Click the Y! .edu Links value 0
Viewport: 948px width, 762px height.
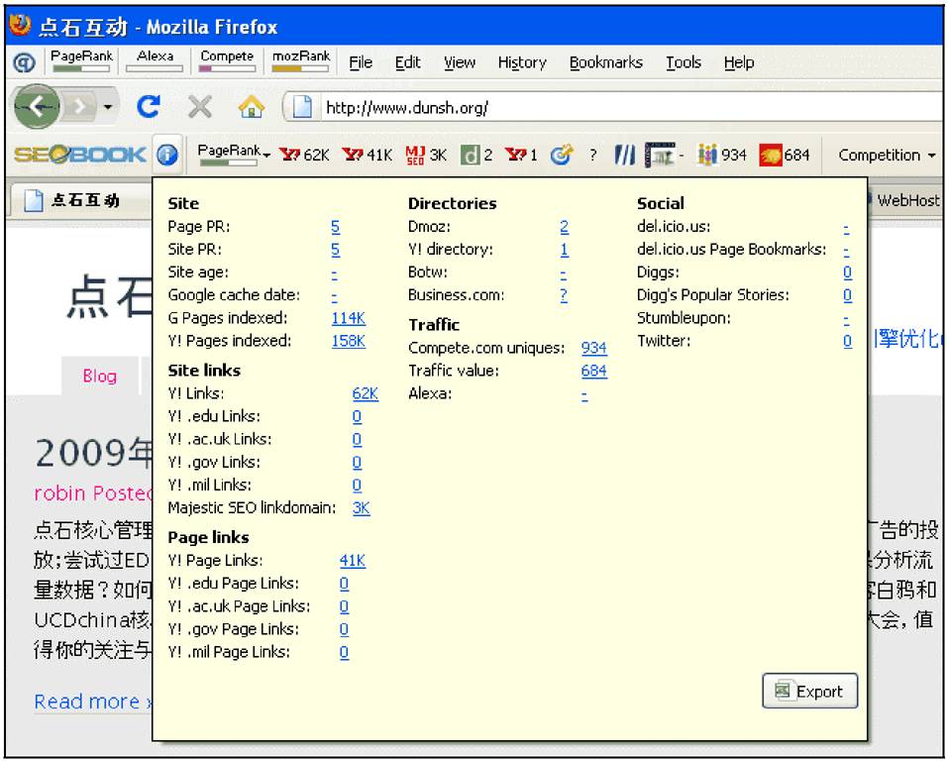pyautogui.click(x=357, y=417)
